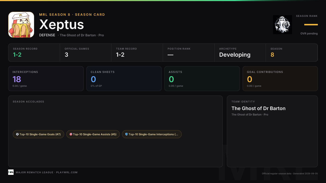Click the 6.00 / game interceptions rate
Viewport: 326px width, 183px height.
coord(20,86)
